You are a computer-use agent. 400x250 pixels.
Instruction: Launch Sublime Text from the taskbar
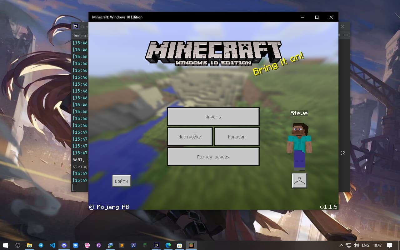(x=122, y=245)
